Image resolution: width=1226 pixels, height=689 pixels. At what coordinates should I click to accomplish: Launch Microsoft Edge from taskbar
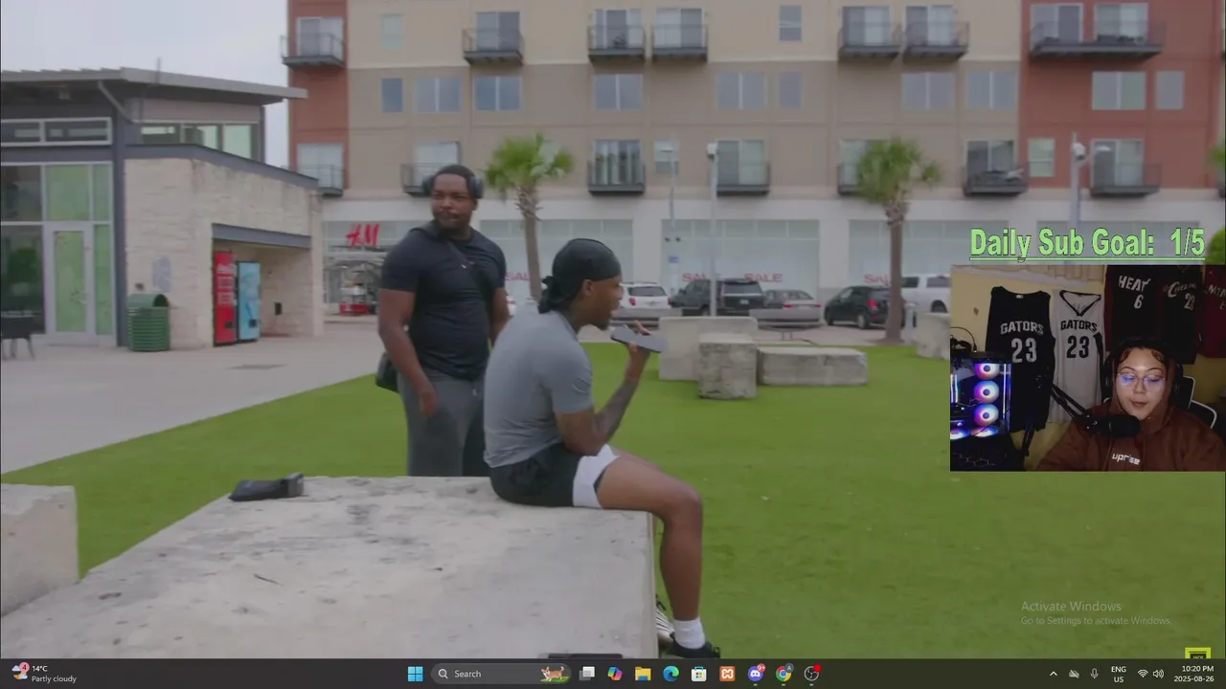[x=671, y=674]
